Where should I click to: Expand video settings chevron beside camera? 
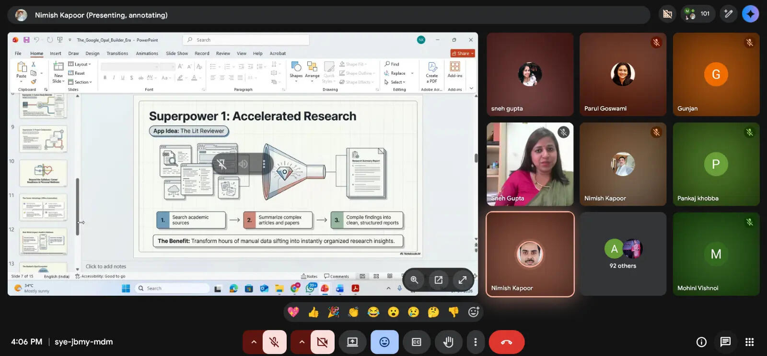coord(302,342)
